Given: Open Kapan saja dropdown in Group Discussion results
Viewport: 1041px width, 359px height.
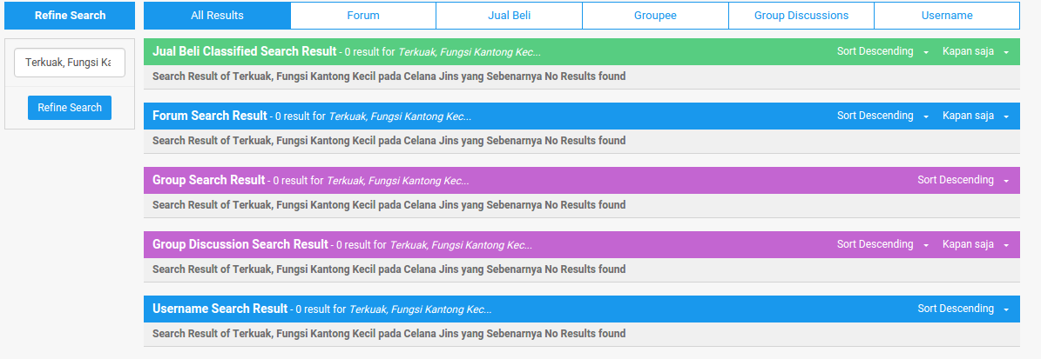Looking at the screenshot, I should [976, 244].
